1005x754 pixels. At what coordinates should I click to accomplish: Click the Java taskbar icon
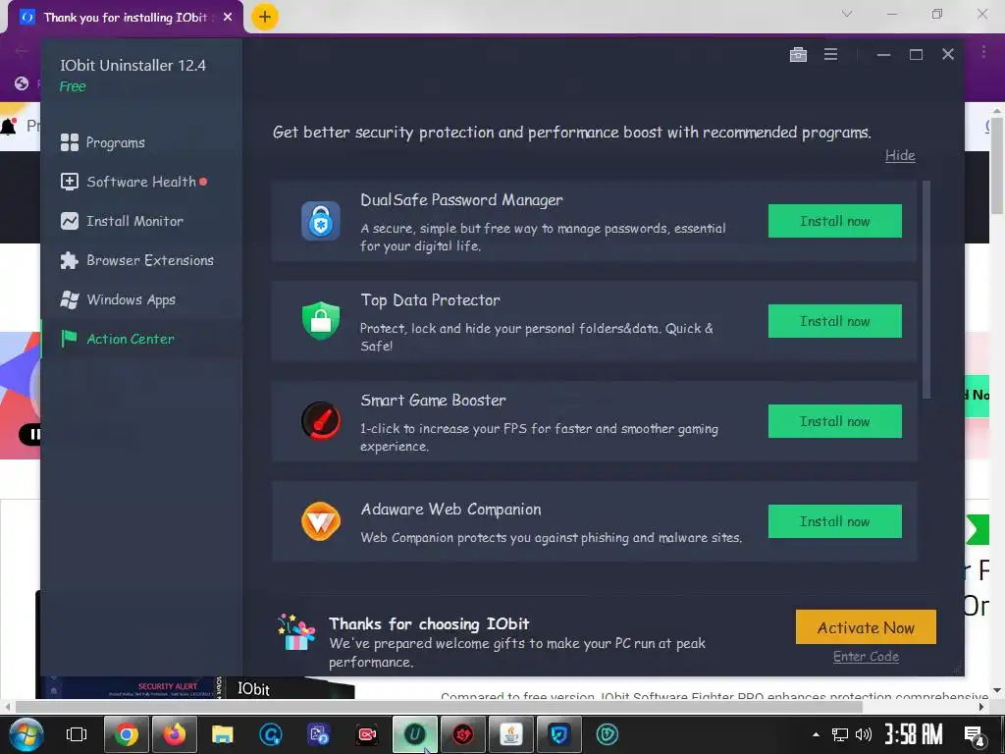point(510,734)
